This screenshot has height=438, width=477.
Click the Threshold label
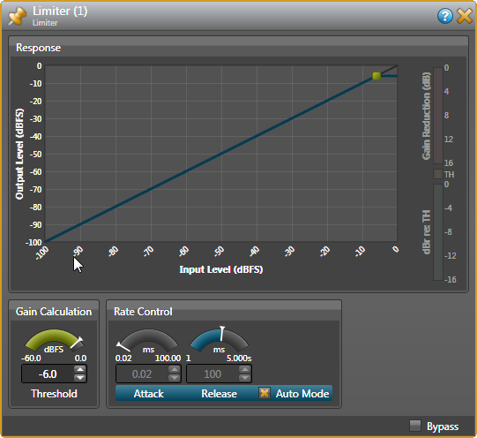[54, 394]
